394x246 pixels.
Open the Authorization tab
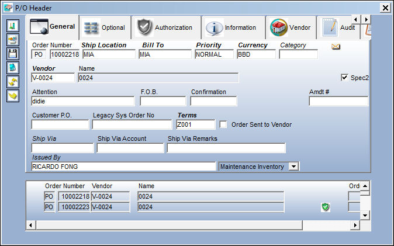[x=166, y=27]
